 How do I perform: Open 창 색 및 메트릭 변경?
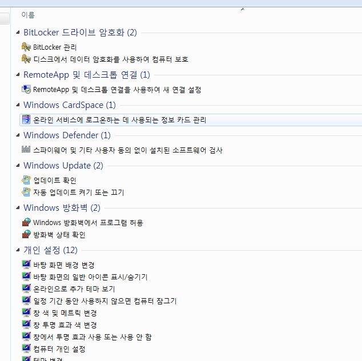65,312
